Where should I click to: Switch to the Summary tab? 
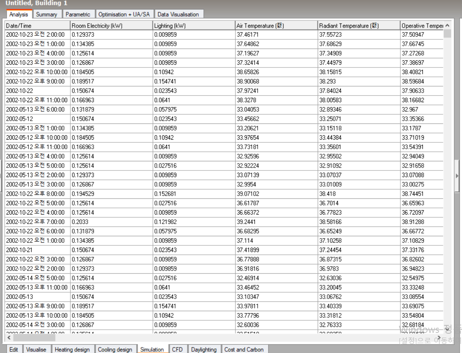point(46,14)
